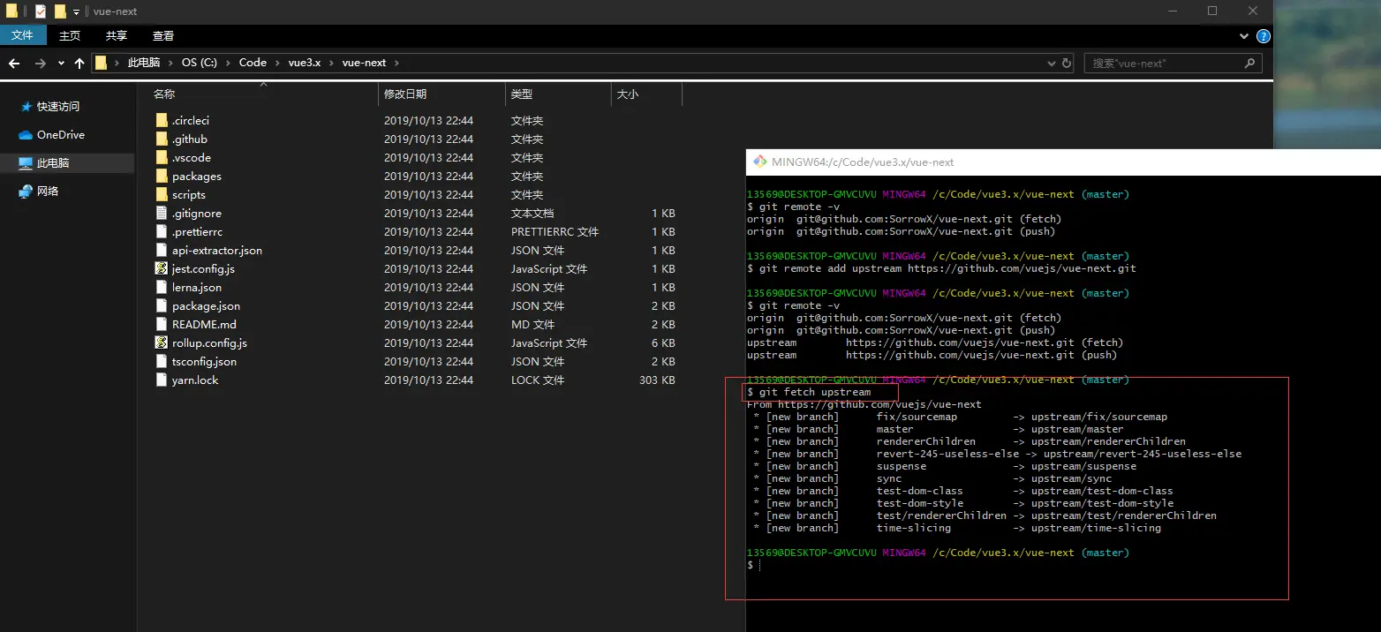Open the recent locations dropdown arrow
1381x632 pixels.
pyautogui.click(x=61, y=64)
